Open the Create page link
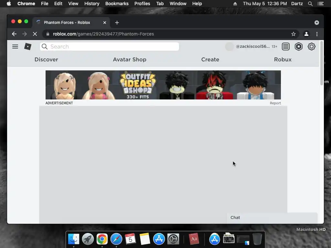 (210, 59)
